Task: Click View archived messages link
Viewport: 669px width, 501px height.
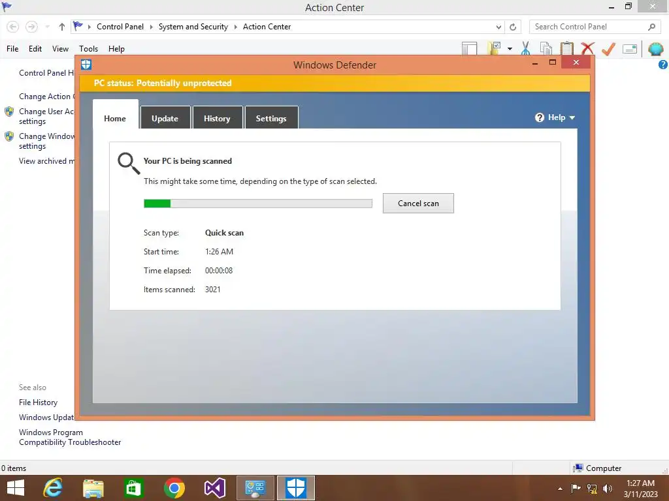Action: pos(46,161)
